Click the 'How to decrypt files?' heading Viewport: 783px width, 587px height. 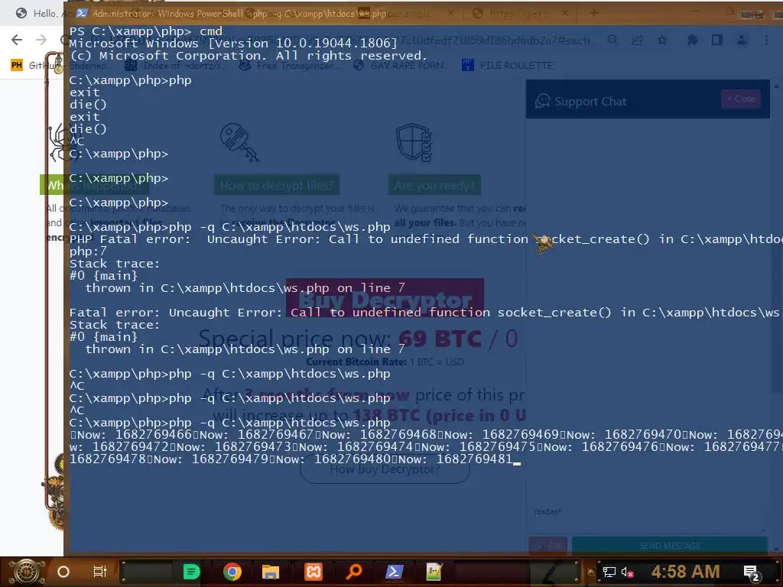(x=277, y=185)
